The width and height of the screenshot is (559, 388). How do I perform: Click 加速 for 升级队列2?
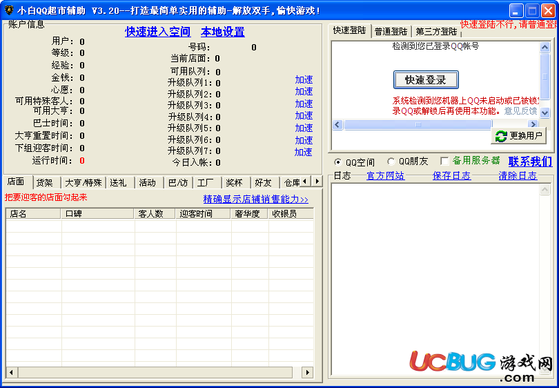pos(304,92)
